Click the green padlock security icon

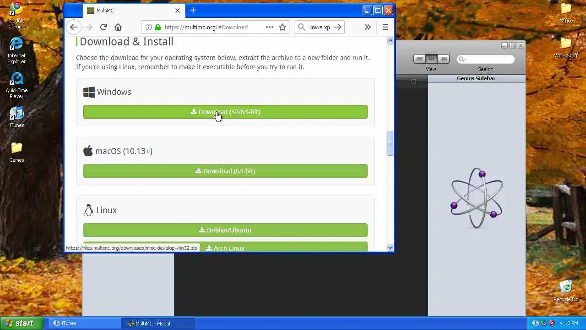158,27
